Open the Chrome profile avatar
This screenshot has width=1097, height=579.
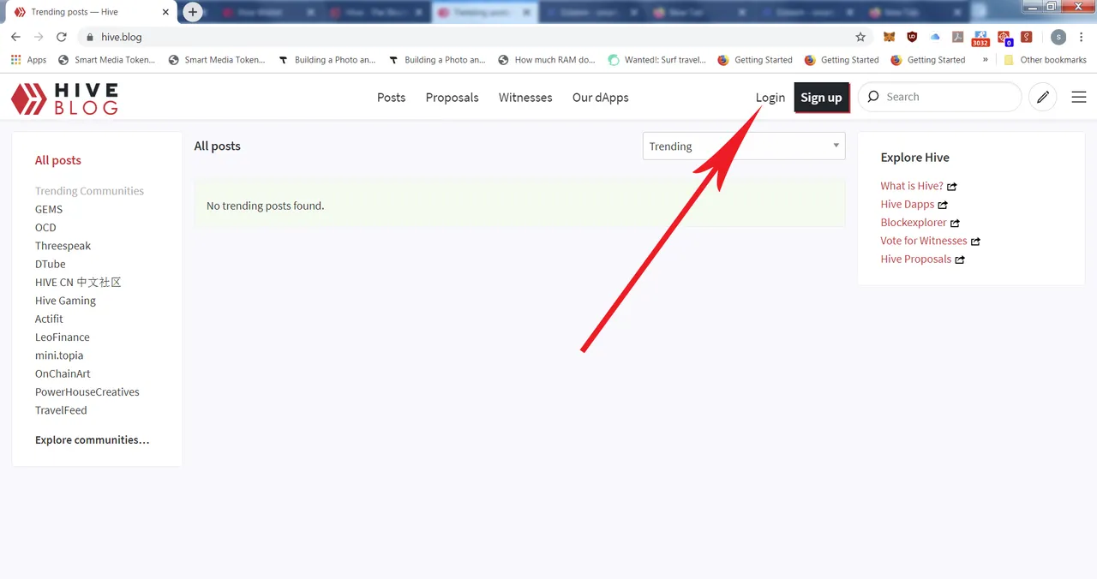click(1058, 37)
